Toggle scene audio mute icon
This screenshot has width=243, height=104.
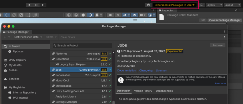118,15
